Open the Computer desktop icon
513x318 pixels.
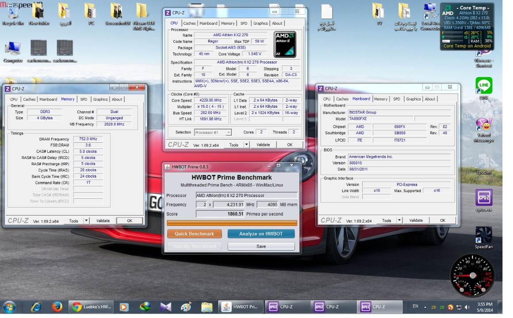[x=13, y=52]
